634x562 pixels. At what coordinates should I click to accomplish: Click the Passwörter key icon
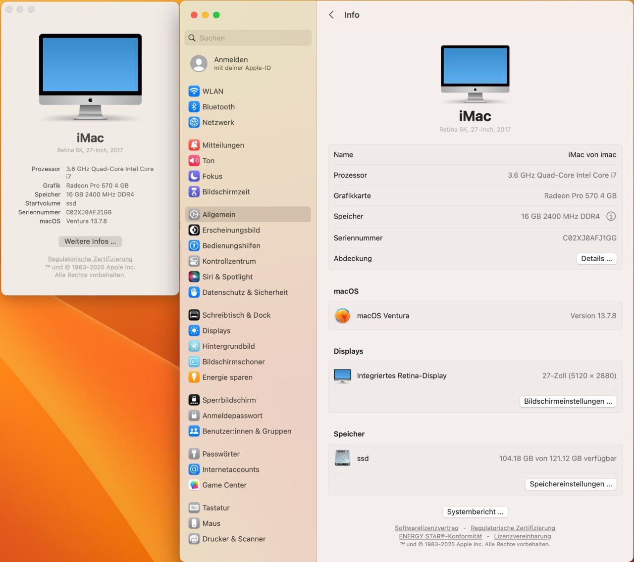(x=194, y=454)
